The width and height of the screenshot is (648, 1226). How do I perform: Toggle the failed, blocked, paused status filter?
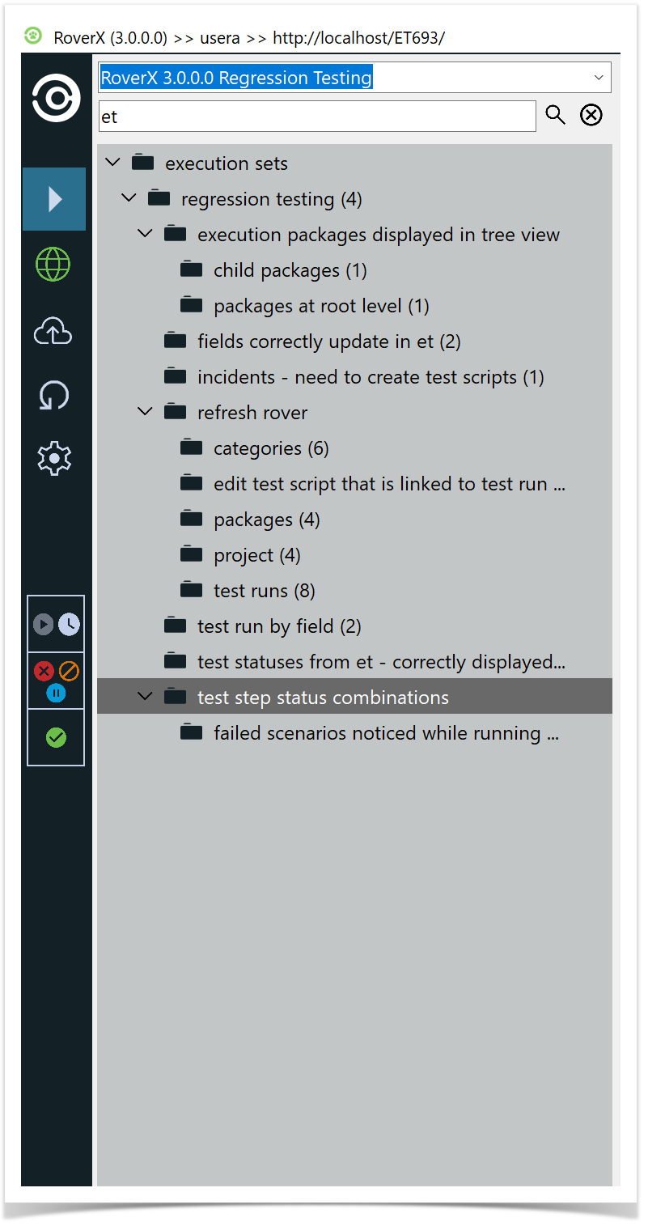(56, 681)
